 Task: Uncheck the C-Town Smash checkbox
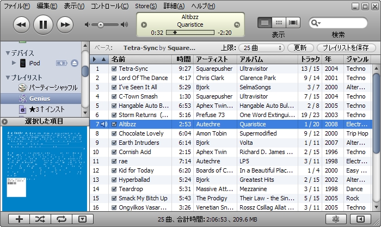[114, 96]
